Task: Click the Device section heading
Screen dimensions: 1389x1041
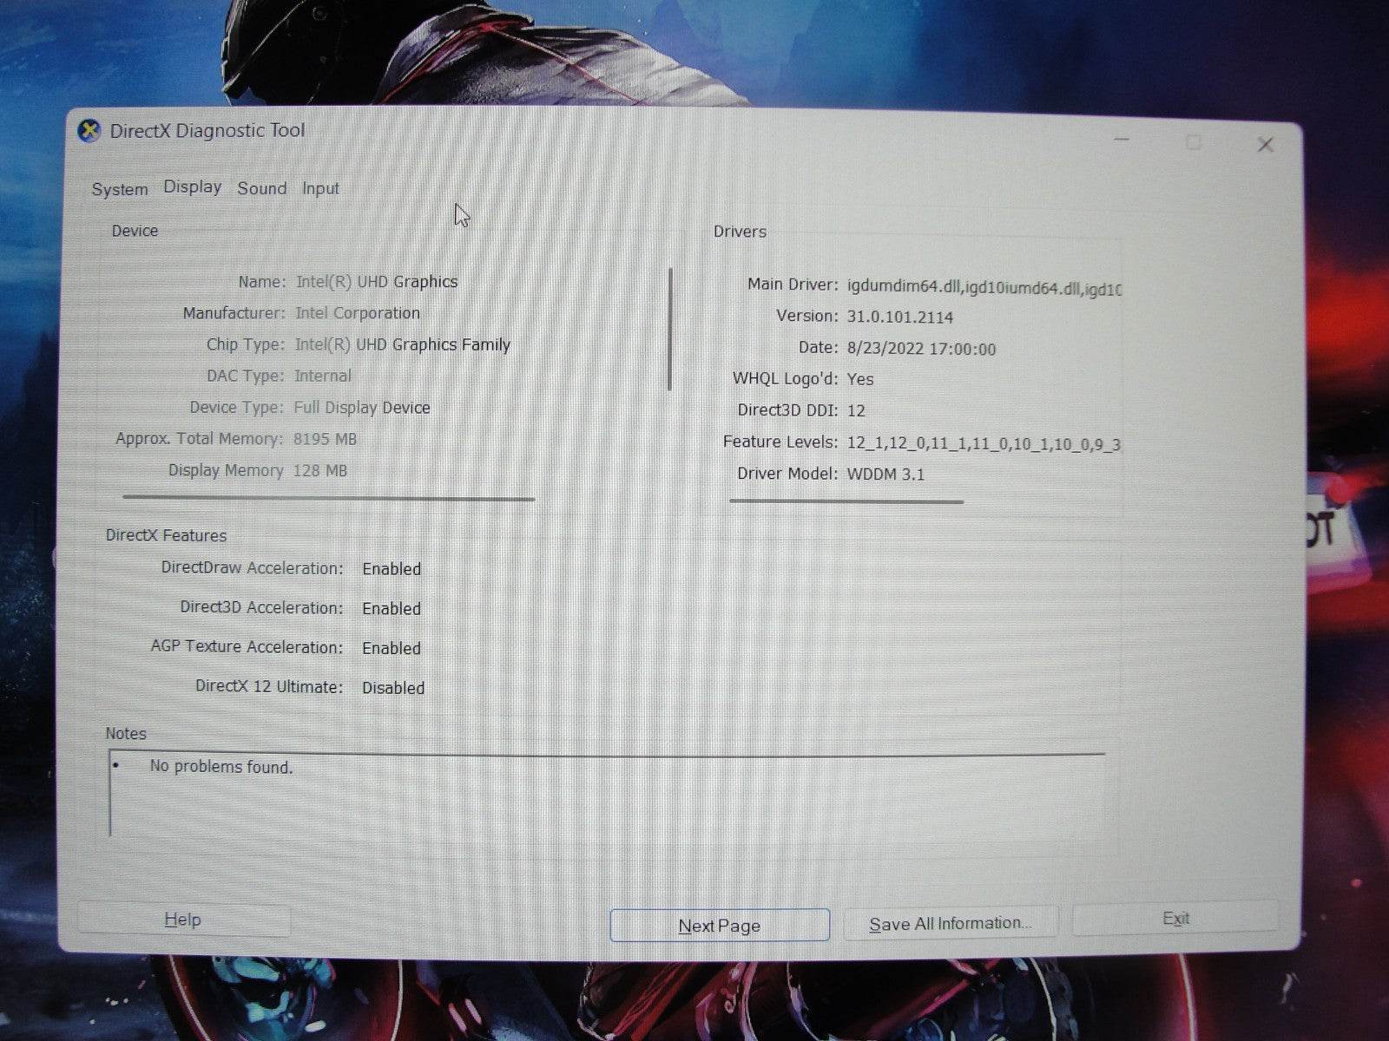Action: (x=135, y=231)
